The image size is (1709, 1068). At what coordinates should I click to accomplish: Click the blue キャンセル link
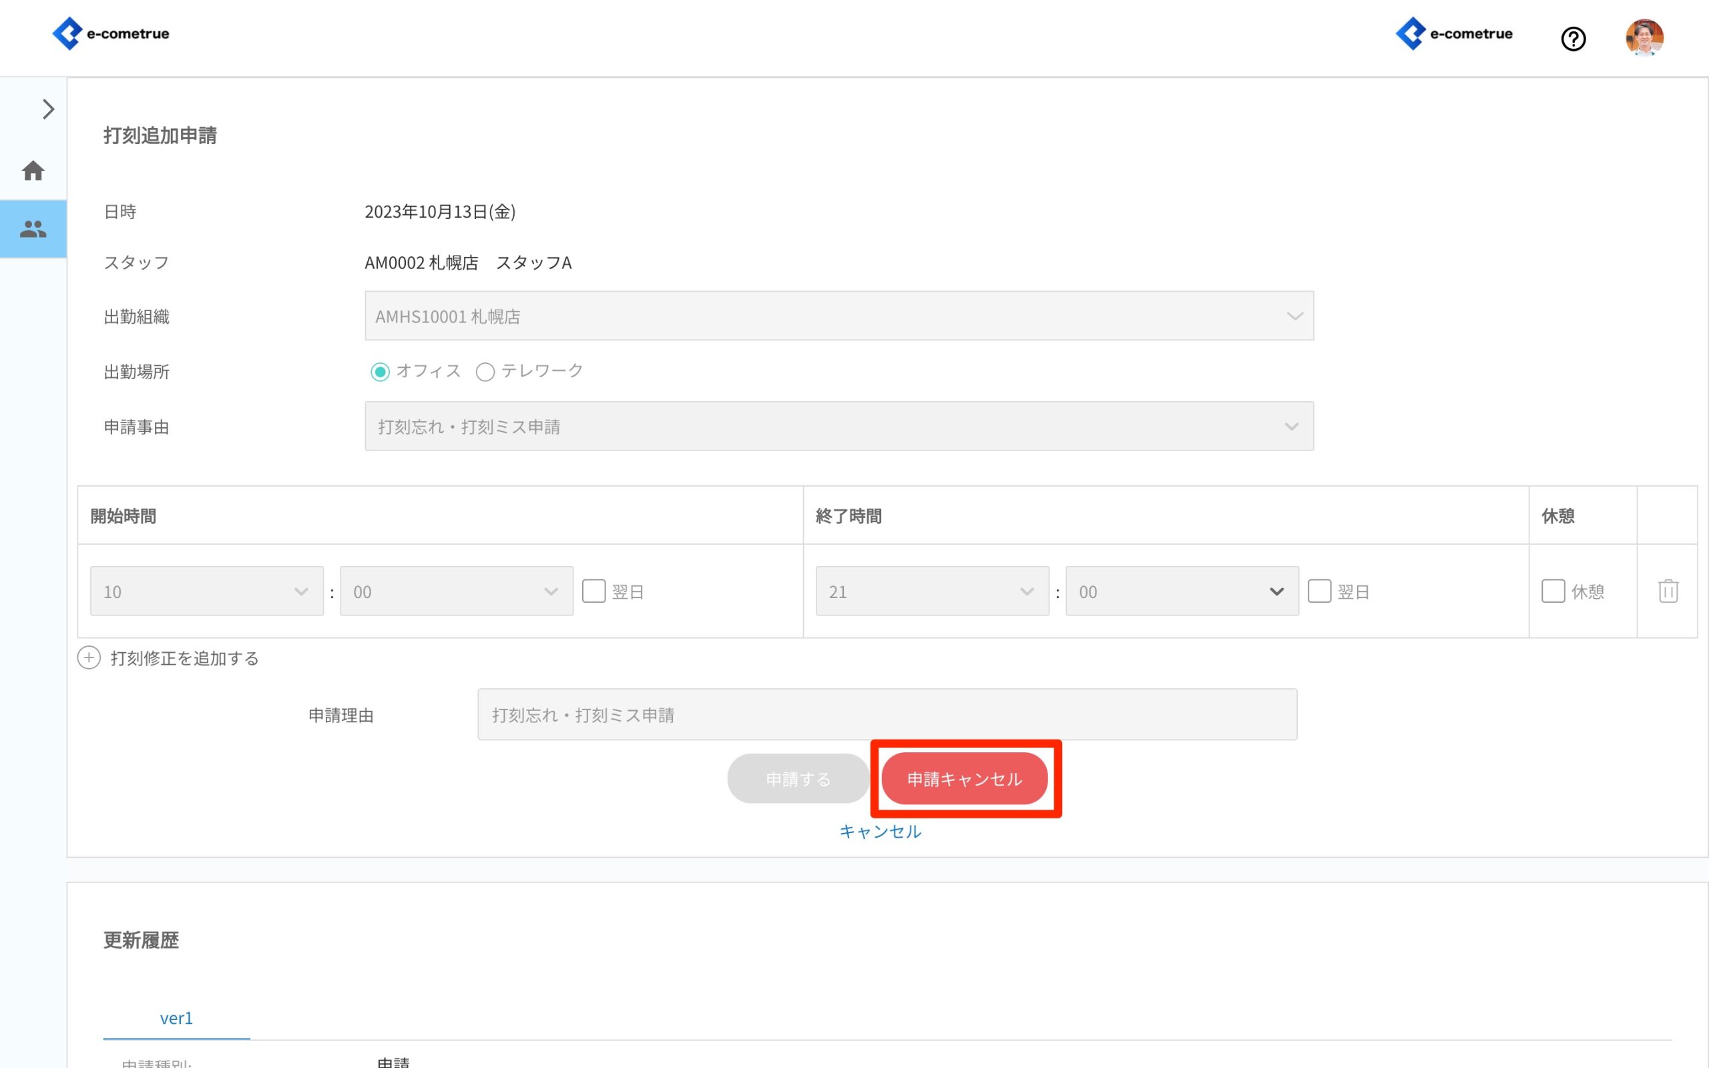point(880,832)
